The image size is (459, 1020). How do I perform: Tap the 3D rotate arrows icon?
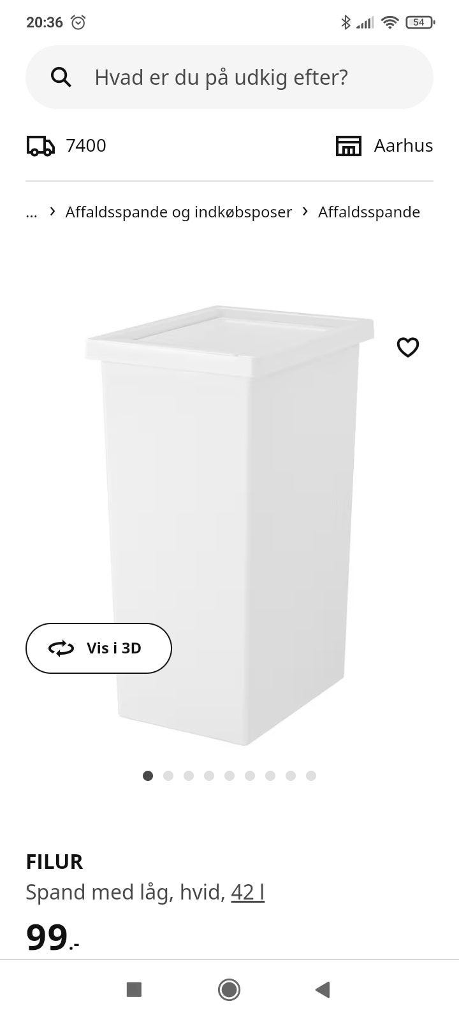(x=61, y=648)
